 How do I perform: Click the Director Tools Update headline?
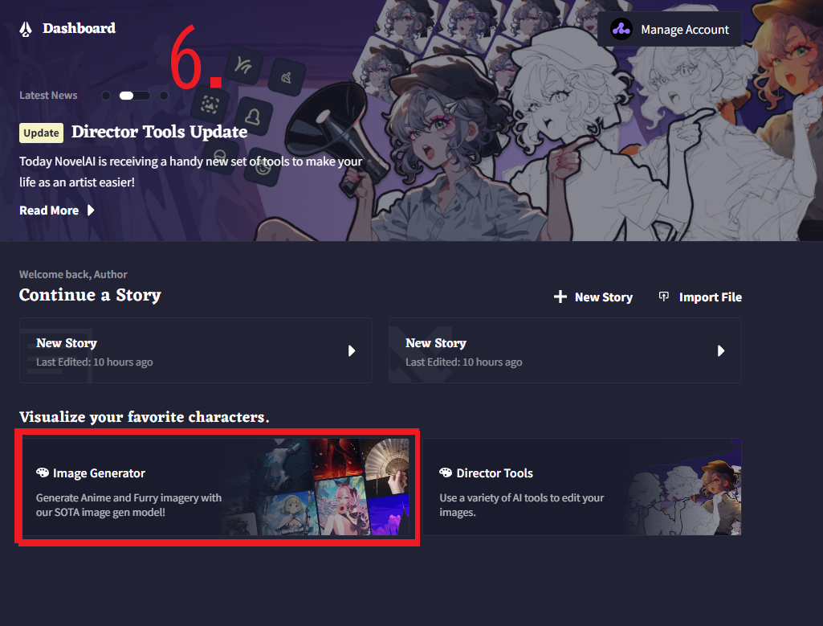[159, 132]
